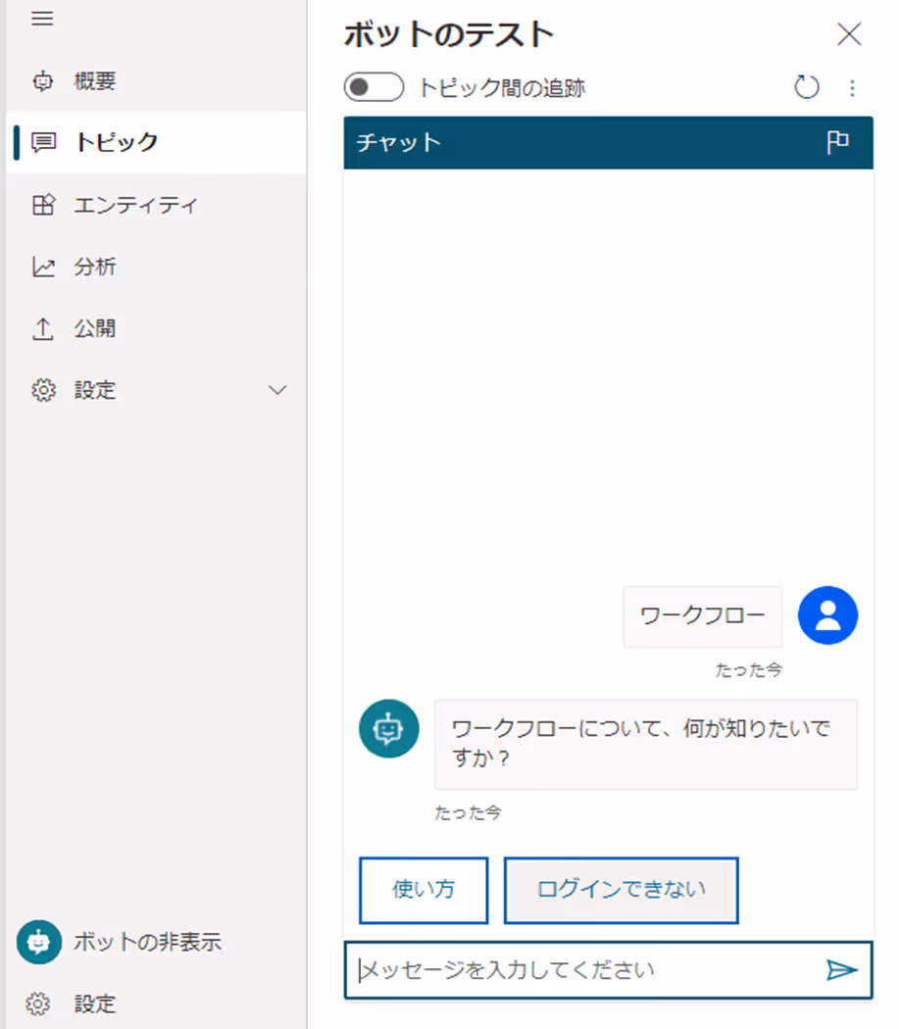Image resolution: width=899 pixels, height=1029 pixels.
Task: Choose the ログインできない suggested reply
Action: click(622, 890)
